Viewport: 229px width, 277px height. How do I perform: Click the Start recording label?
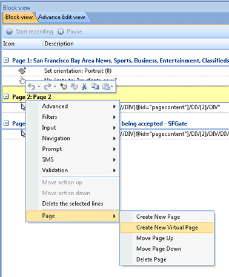click(35, 32)
